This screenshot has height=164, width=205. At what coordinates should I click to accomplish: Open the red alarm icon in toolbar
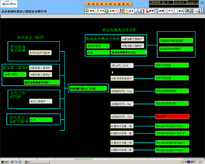(x=149, y=11)
